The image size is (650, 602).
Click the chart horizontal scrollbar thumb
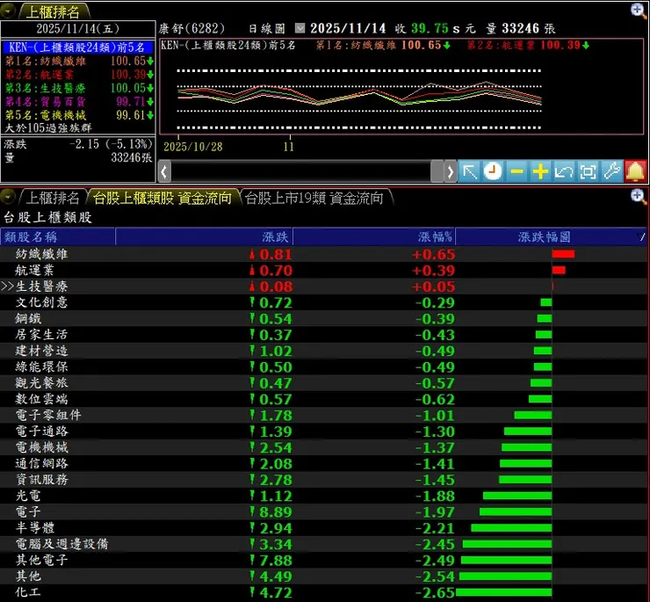437,171
